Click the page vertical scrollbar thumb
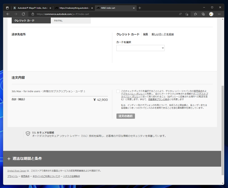This screenshot has width=228, height=188. pos(223,130)
